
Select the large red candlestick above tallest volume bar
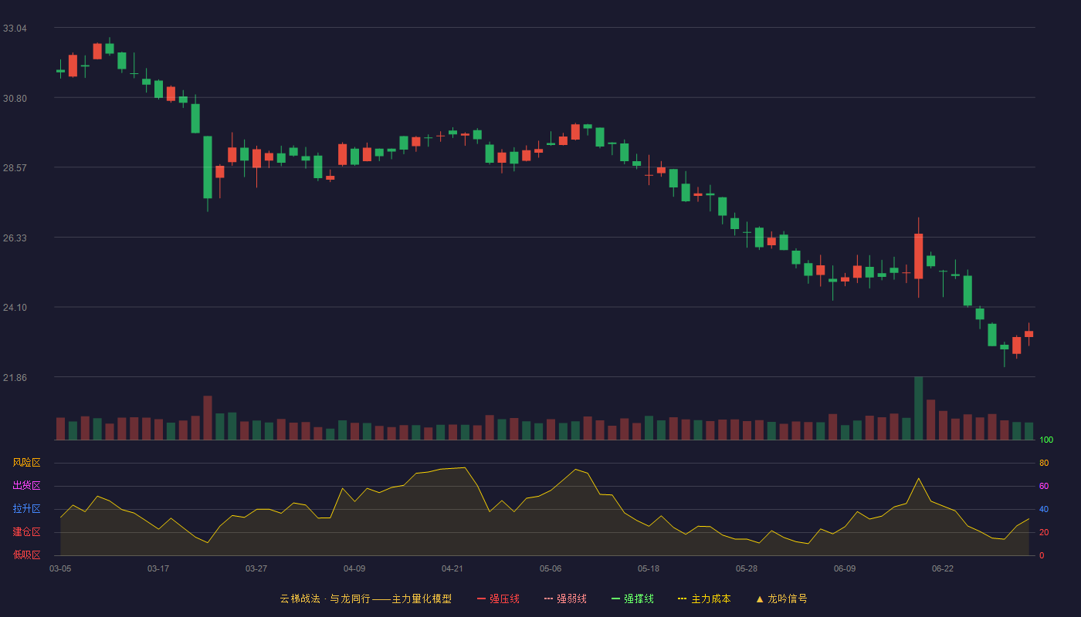pos(919,256)
